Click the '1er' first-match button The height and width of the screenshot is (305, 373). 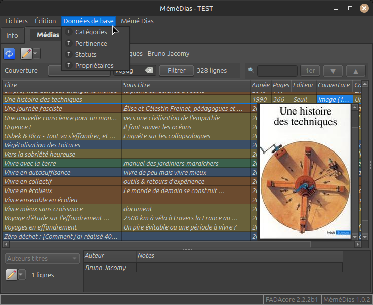coord(310,71)
